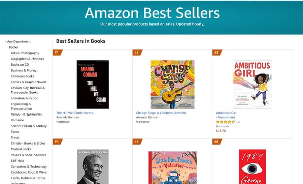Choose Biographies & Memoirs in the sidebar
Screen dimensions: 303x184
click(x=27, y=59)
